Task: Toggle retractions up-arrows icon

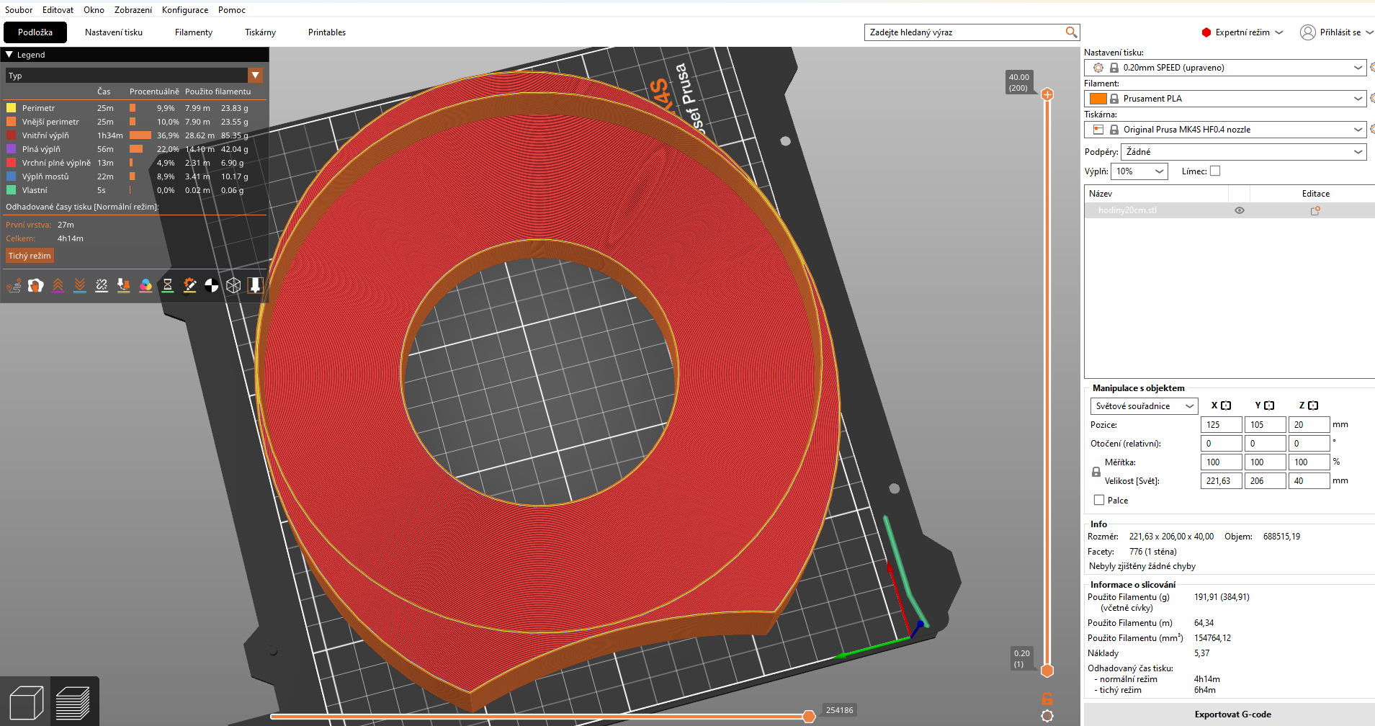Action: (x=58, y=285)
